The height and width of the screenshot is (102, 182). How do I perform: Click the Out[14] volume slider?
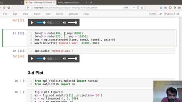[x=73, y=59]
